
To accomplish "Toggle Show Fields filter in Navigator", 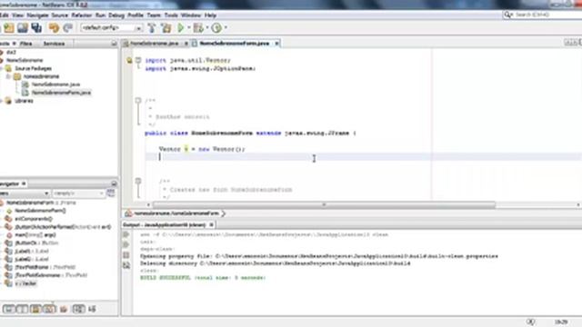I will coord(22,309).
